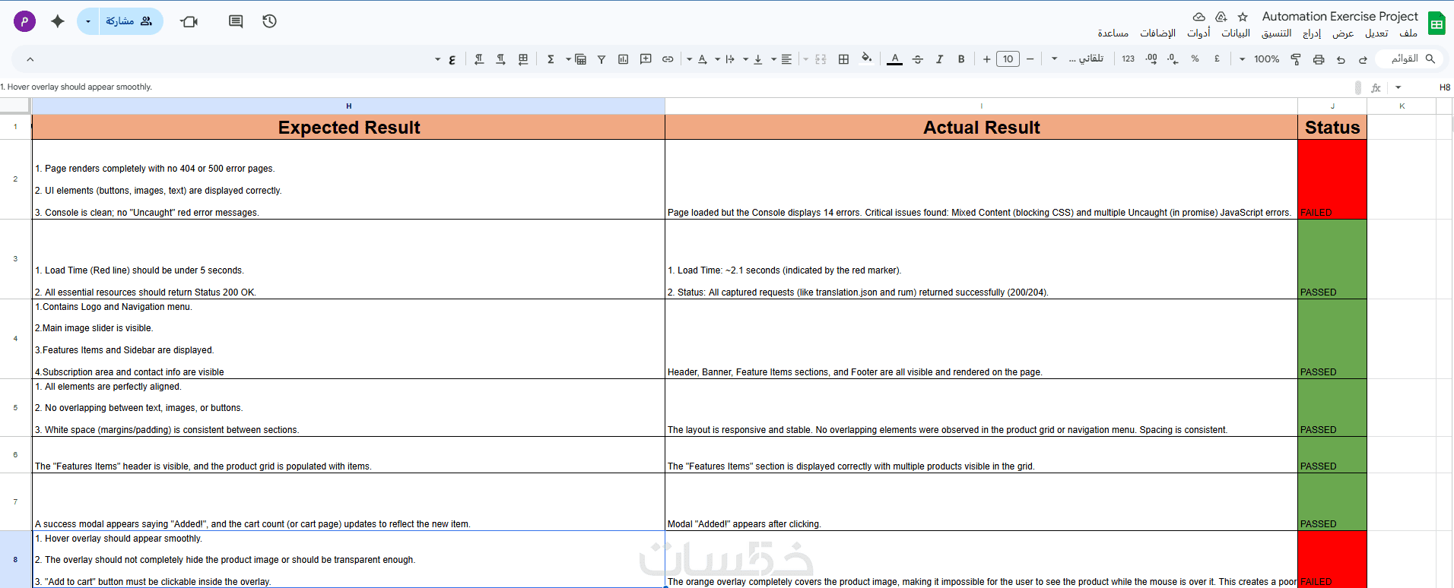Expand the share button dropdown arrow
The width and height of the screenshot is (1454, 588).
pos(88,21)
